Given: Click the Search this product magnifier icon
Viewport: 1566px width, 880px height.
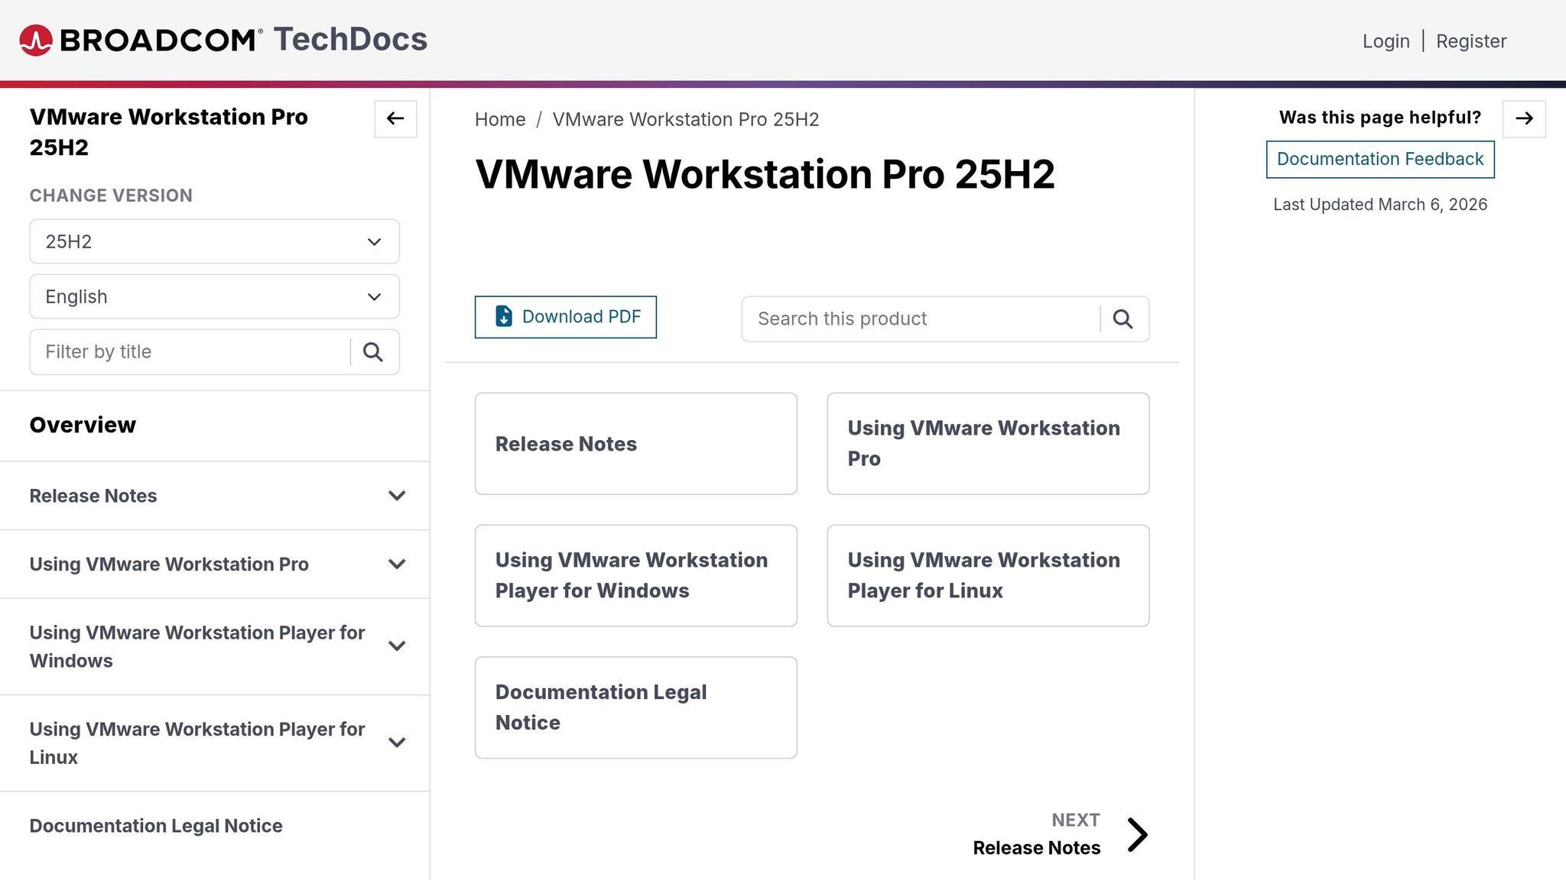Looking at the screenshot, I should click(1123, 319).
